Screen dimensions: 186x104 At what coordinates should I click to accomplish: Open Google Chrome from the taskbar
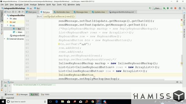[x=92, y=101]
